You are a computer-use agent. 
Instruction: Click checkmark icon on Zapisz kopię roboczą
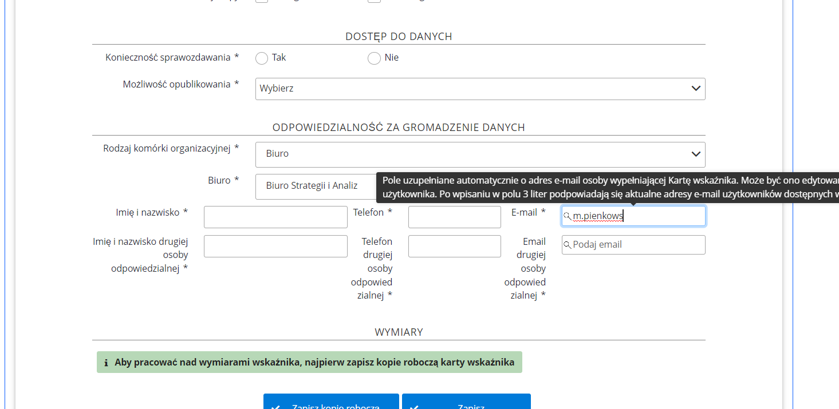275,405
